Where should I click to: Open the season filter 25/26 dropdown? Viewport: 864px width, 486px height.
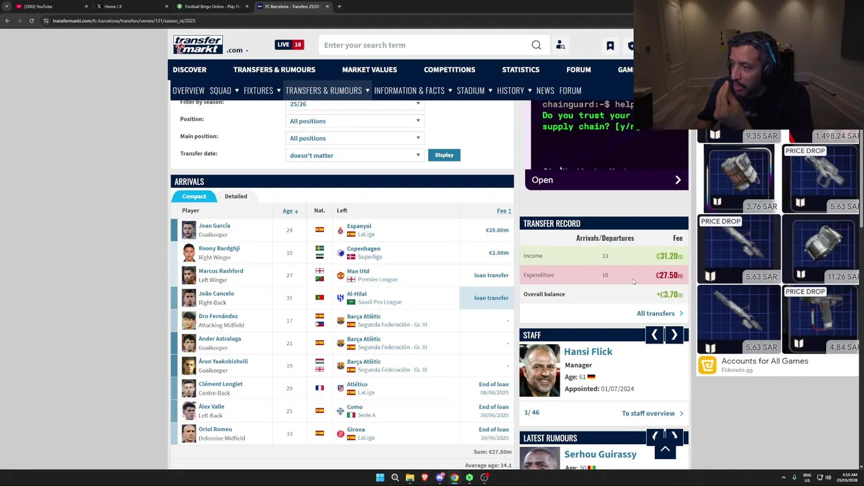(354, 104)
